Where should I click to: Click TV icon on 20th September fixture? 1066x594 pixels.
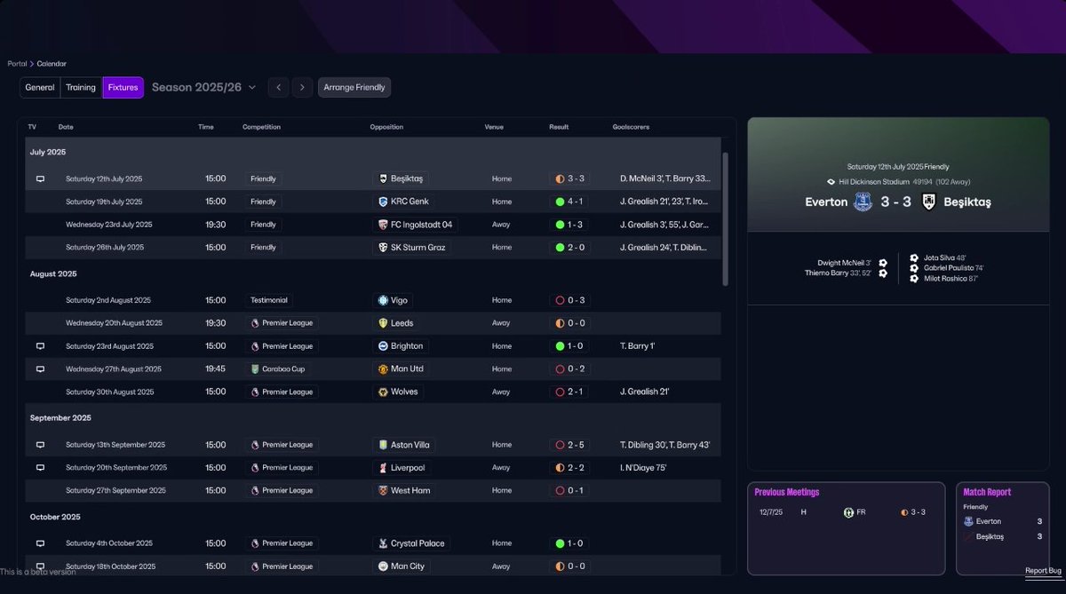40,468
